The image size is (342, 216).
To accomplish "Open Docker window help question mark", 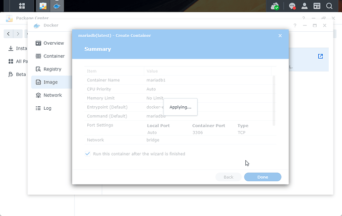I will tap(295, 25).
